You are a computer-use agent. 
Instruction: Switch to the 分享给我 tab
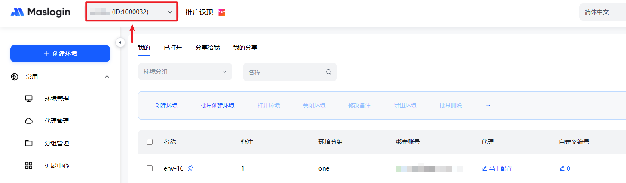tap(208, 48)
